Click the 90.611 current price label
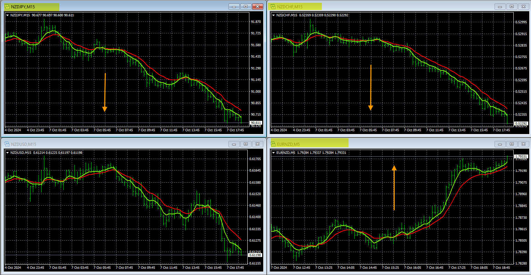This screenshot has height=275, width=531. [256, 123]
